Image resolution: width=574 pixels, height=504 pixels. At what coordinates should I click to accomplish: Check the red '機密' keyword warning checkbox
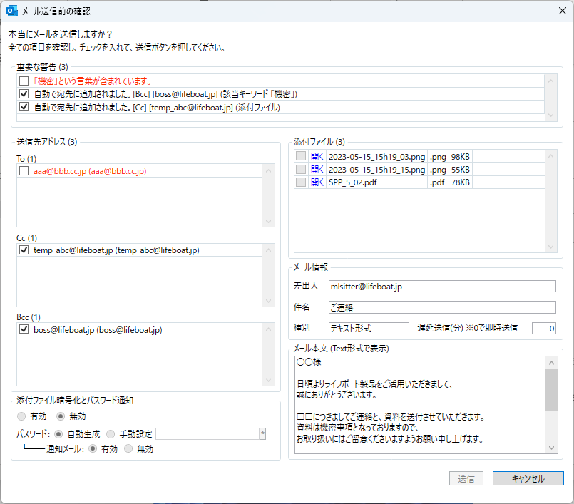pos(24,81)
